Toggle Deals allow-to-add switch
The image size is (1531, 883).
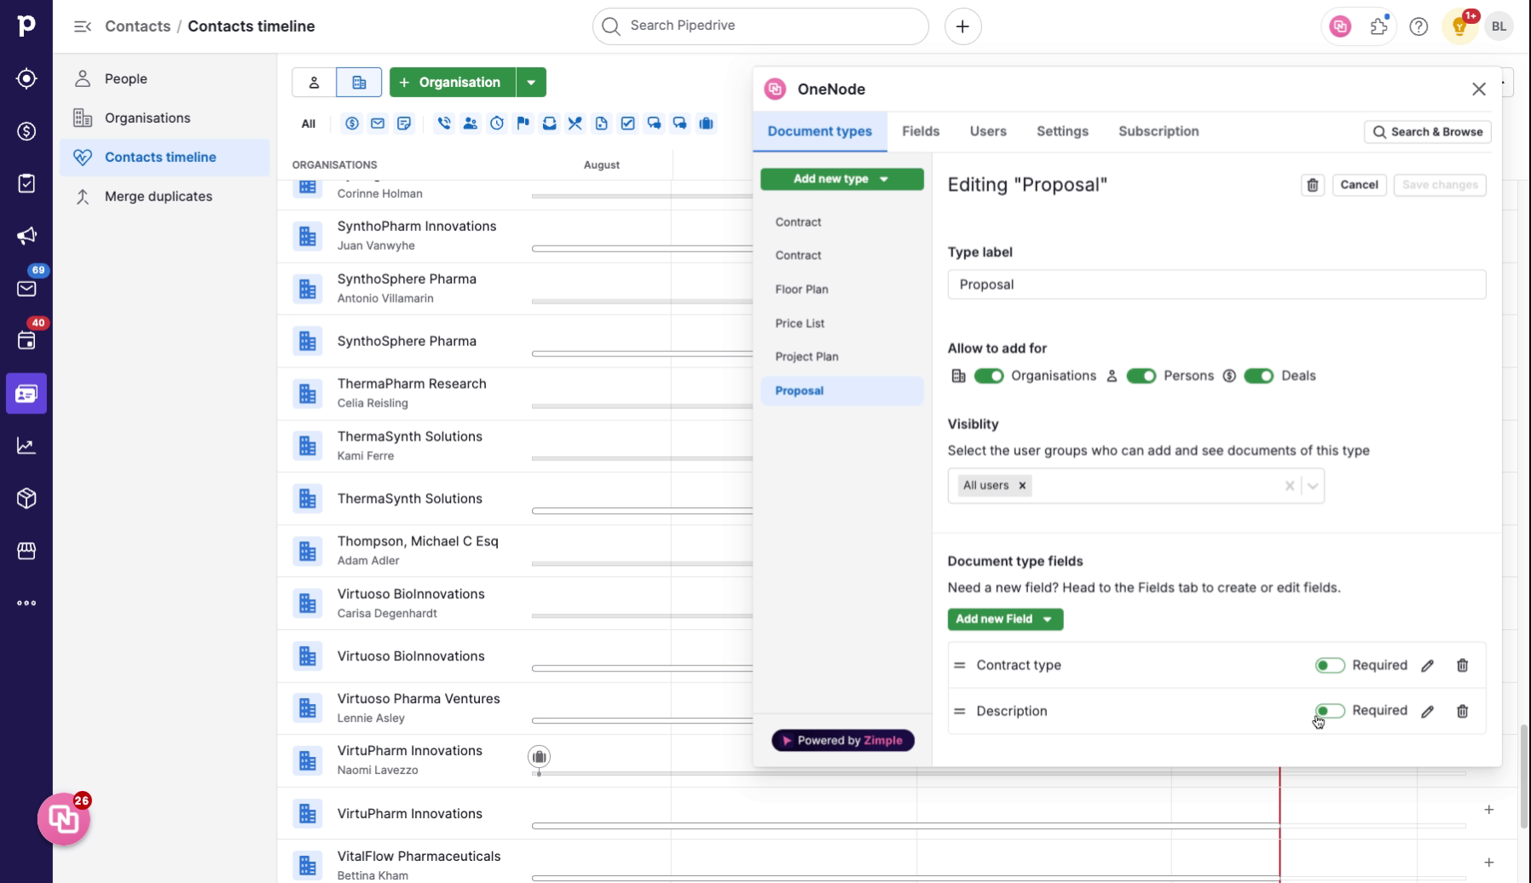[1259, 376]
